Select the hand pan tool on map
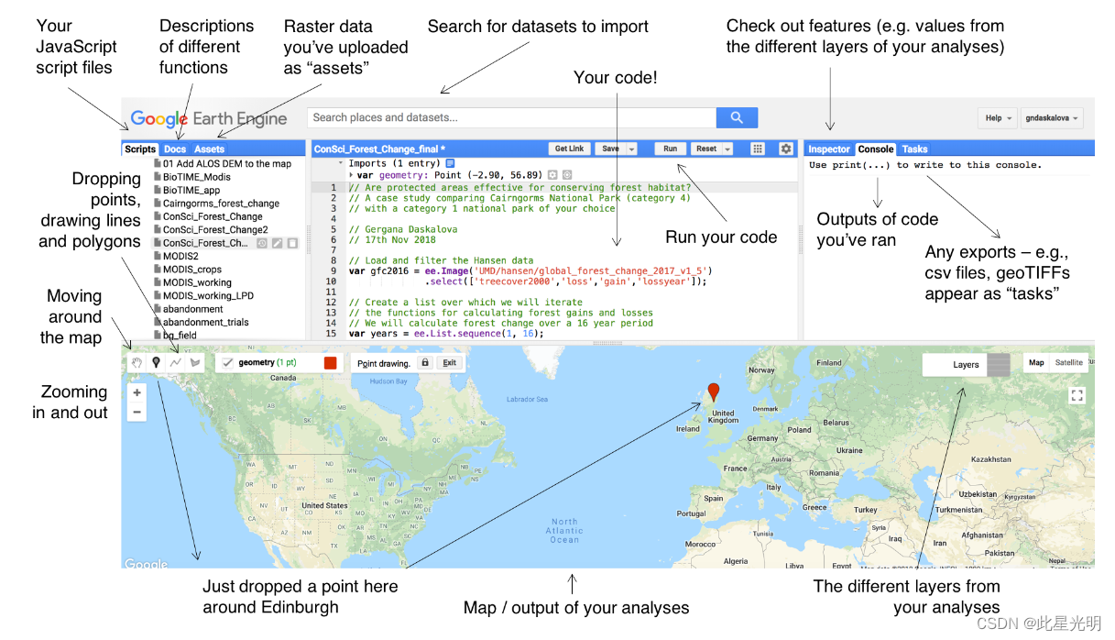 137,363
